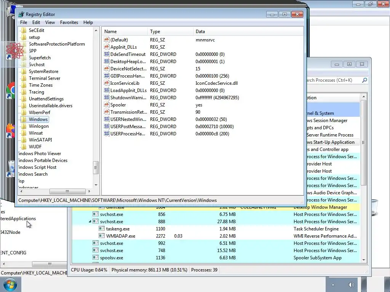The width and height of the screenshot is (390, 292).
Task: Click the Registry Editor title bar icon
Action: tap(21, 14)
